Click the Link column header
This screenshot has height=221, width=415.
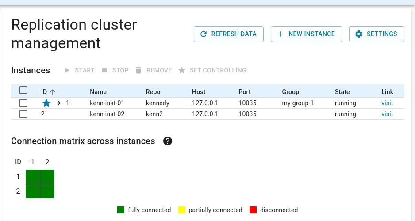click(x=387, y=92)
